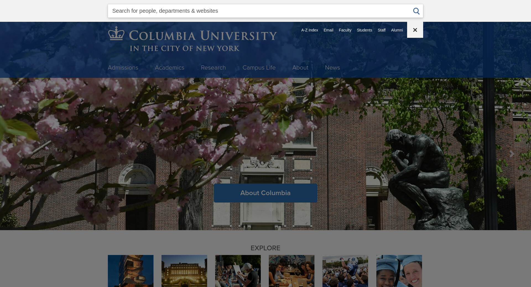Screen dimensions: 531x287
Task: Open the A-Z Index link
Action: pyautogui.click(x=309, y=30)
